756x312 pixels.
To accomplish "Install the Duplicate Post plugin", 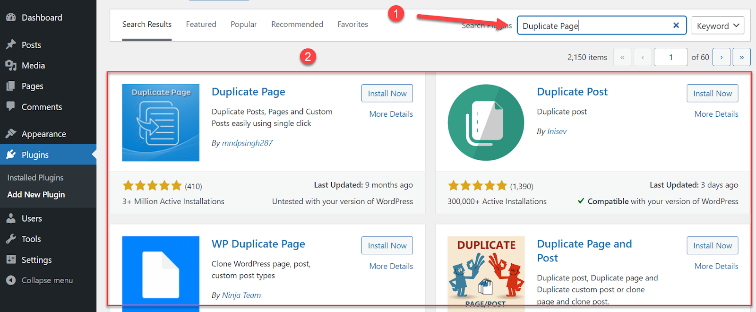I will coord(713,93).
